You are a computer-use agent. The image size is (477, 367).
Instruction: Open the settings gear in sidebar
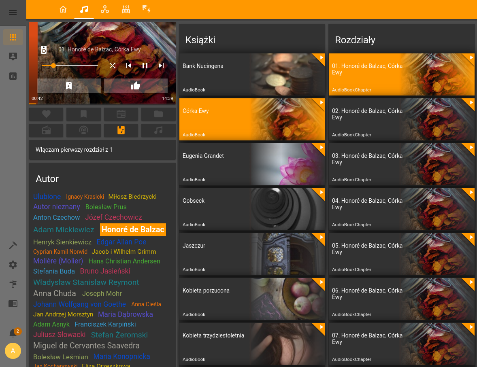click(x=13, y=265)
